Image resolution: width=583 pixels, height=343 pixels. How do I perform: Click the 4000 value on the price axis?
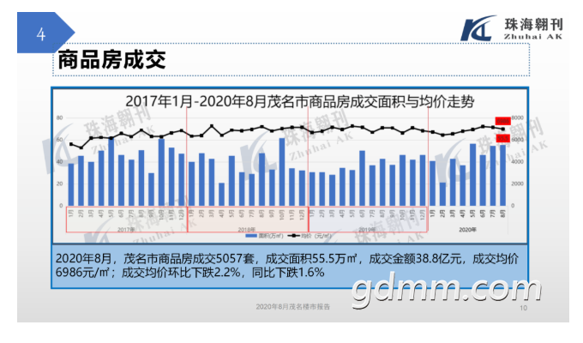[518, 162]
